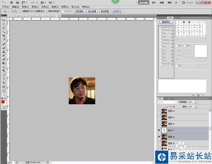Click the red foreground color swatch
Screen dimensions: 212x164
pos(3,102)
